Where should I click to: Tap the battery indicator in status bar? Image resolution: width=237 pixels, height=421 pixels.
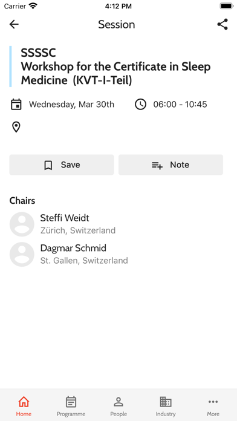tap(227, 6)
